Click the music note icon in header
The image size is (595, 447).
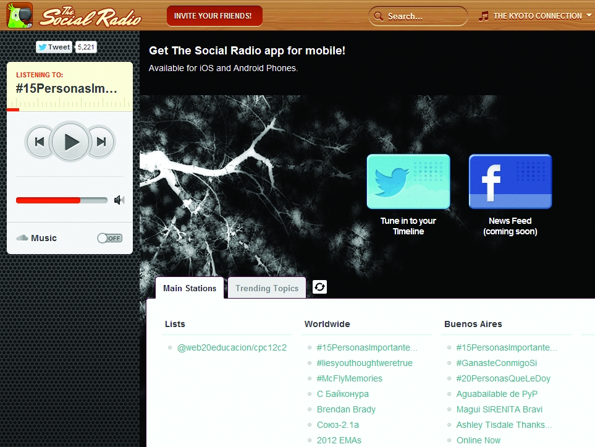click(x=483, y=16)
